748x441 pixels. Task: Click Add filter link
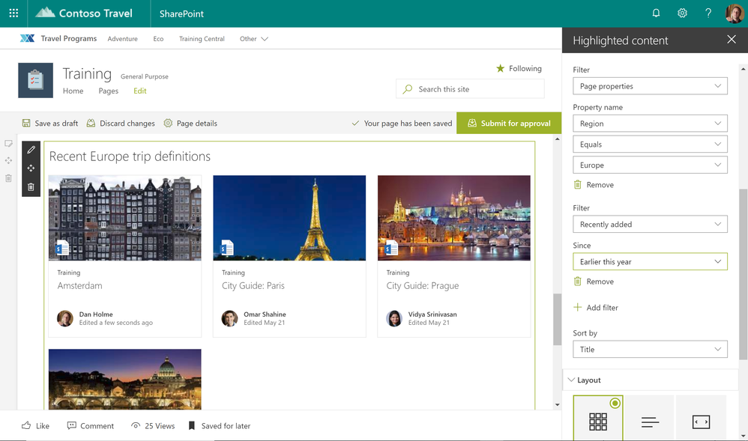[x=602, y=308]
